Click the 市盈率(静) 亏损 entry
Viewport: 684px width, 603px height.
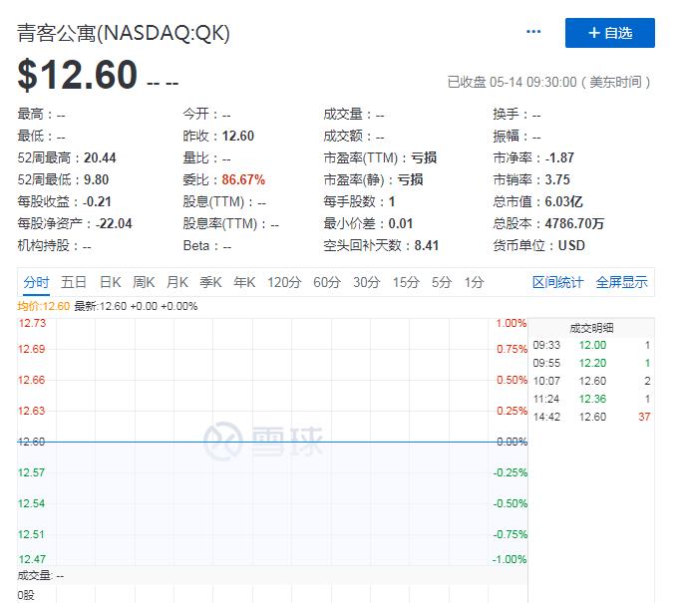(373, 179)
